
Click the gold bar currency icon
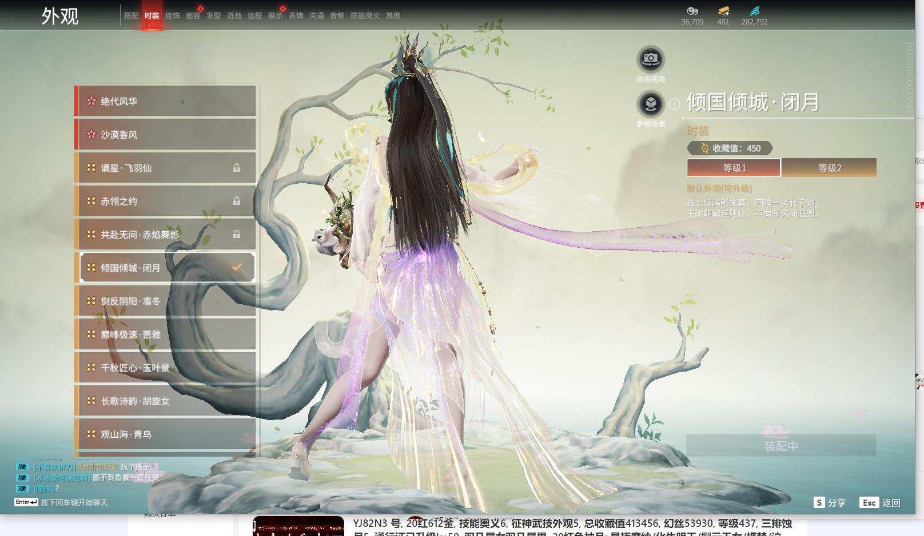(723, 11)
